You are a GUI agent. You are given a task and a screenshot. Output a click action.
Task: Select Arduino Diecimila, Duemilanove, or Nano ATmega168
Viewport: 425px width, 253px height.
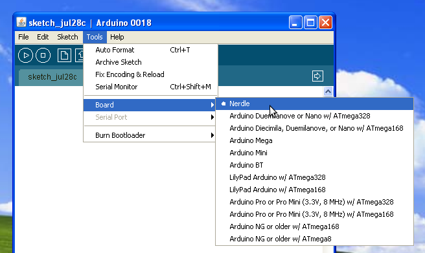(x=314, y=128)
